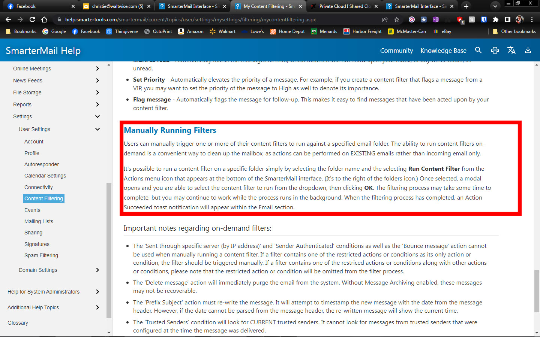The height and width of the screenshot is (337, 540).
Task: Click the download icon in header
Action: [x=528, y=50]
